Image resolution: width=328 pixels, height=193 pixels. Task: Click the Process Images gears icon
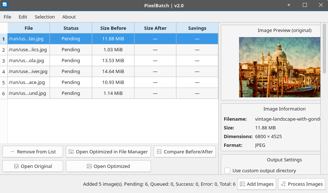283,184
